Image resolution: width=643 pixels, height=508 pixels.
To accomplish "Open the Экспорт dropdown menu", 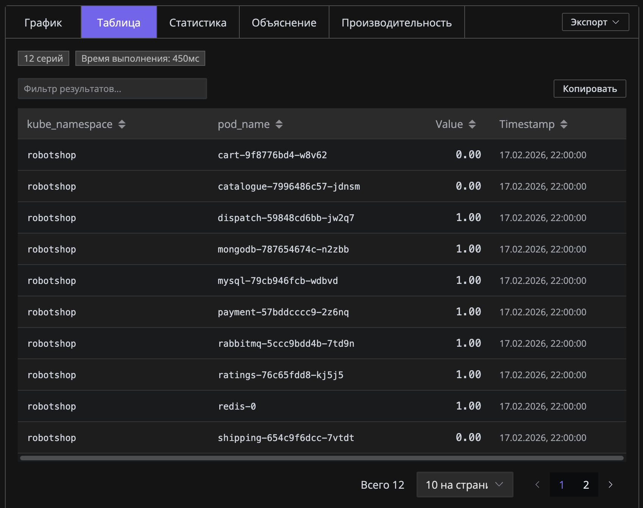I will pos(595,22).
